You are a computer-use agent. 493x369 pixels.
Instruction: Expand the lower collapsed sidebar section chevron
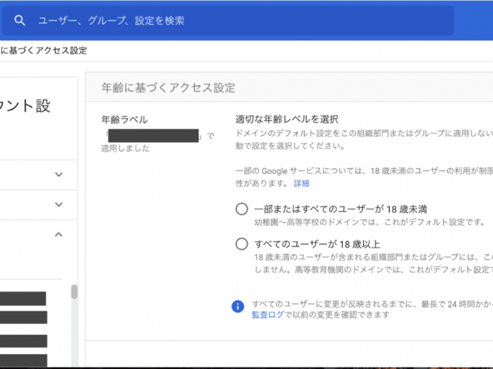coord(59,205)
